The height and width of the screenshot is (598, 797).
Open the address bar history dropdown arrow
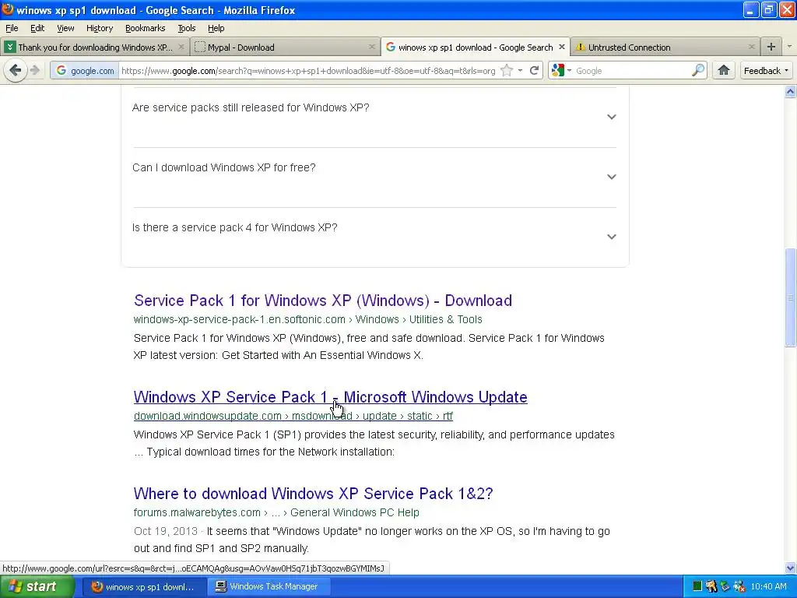pos(520,71)
